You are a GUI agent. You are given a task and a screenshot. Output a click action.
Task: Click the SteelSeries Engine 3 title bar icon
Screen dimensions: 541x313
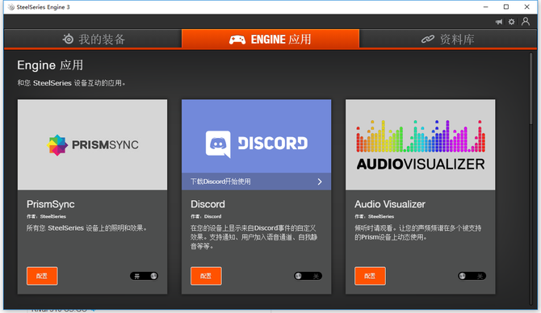pyautogui.click(x=11, y=7)
